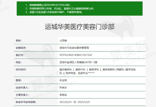The image size is (156, 107).
Task: Click the 地址 label
Action: [19, 62]
